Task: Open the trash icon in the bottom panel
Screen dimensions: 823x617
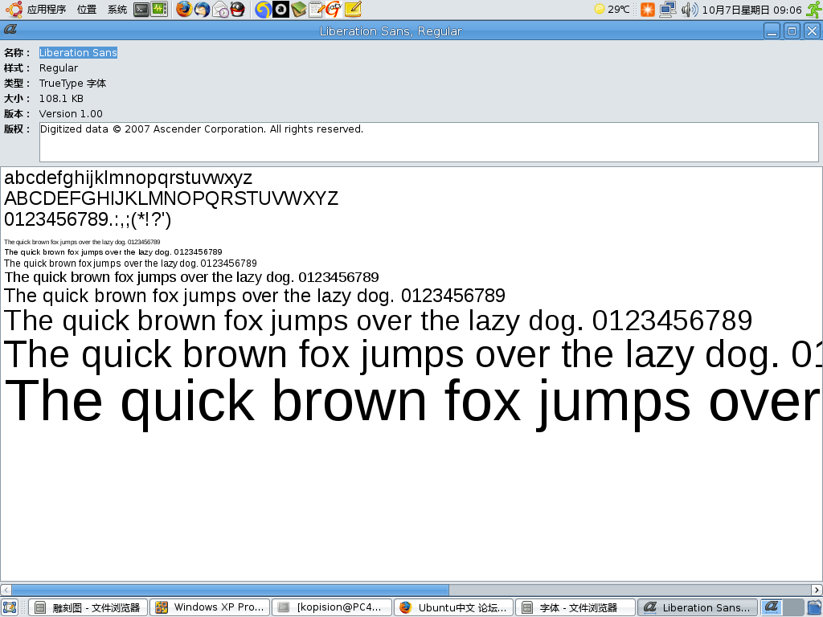Action: 814,607
